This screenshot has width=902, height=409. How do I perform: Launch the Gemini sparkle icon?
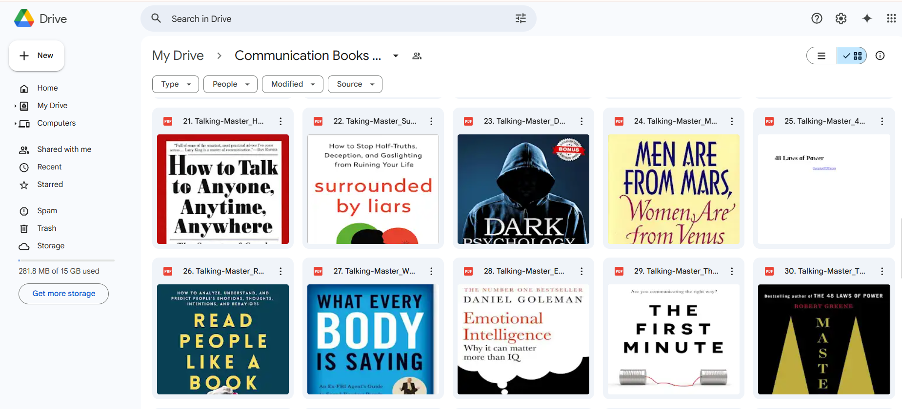click(x=867, y=19)
